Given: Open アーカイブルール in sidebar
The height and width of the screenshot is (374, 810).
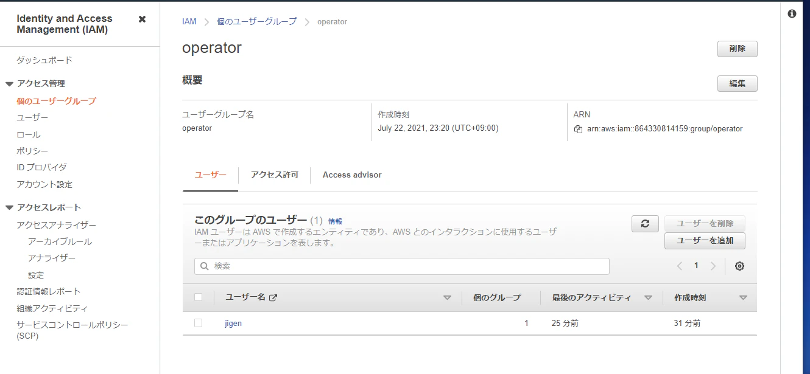Looking at the screenshot, I should [60, 241].
